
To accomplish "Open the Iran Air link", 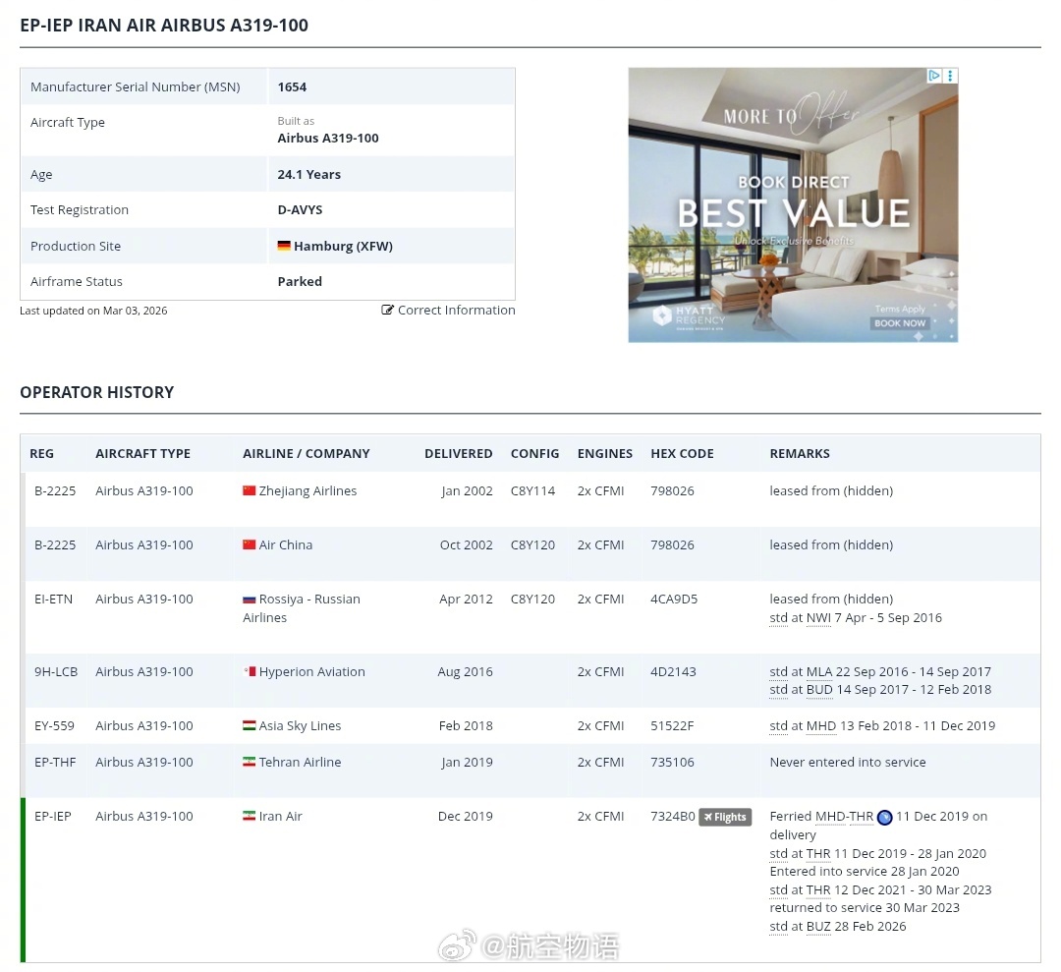I will point(280,817).
